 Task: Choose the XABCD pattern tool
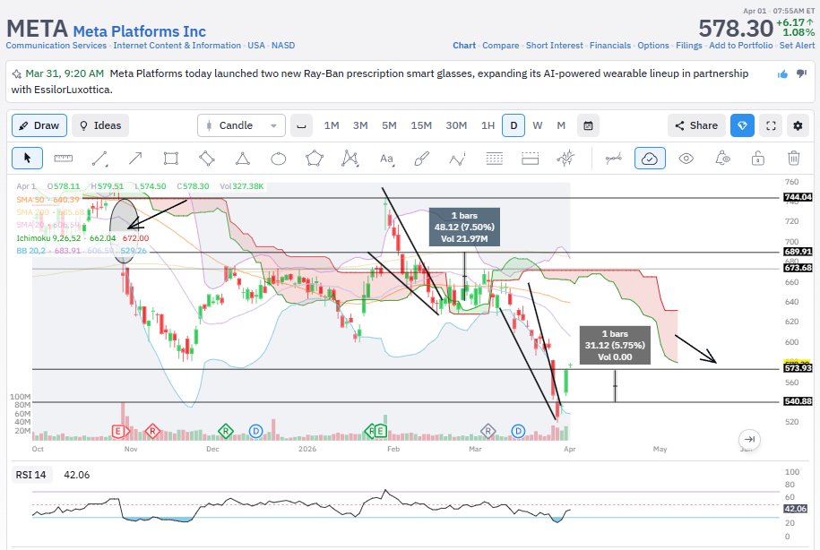[350, 158]
